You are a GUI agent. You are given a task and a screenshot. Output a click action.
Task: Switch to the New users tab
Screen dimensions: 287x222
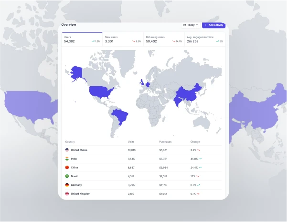123,39
